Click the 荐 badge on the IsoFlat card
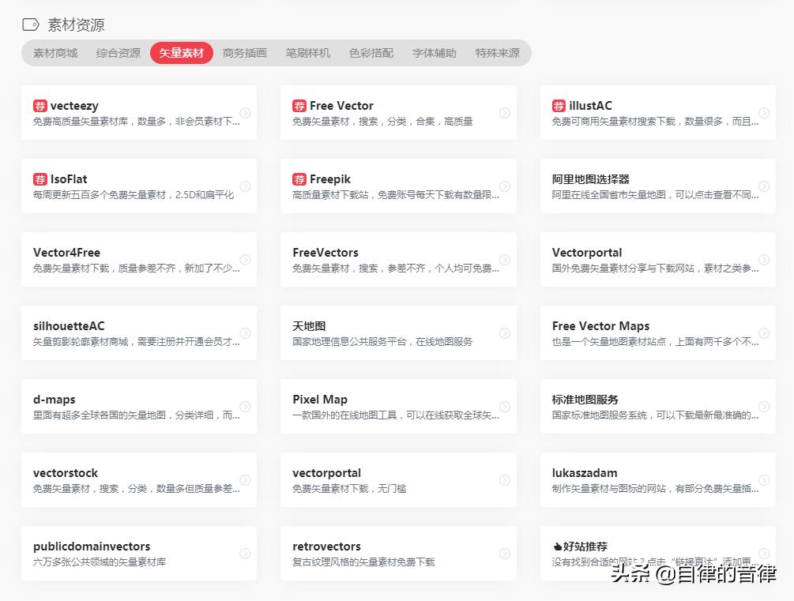This screenshot has height=601, width=794. pyautogui.click(x=40, y=178)
